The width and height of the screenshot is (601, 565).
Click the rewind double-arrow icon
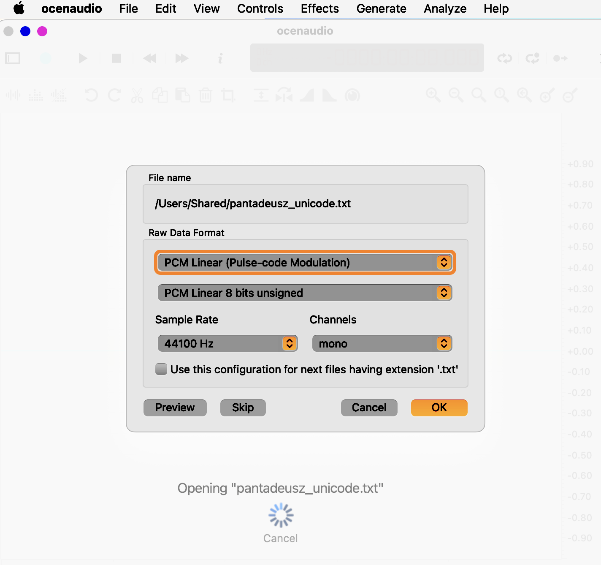coord(149,58)
